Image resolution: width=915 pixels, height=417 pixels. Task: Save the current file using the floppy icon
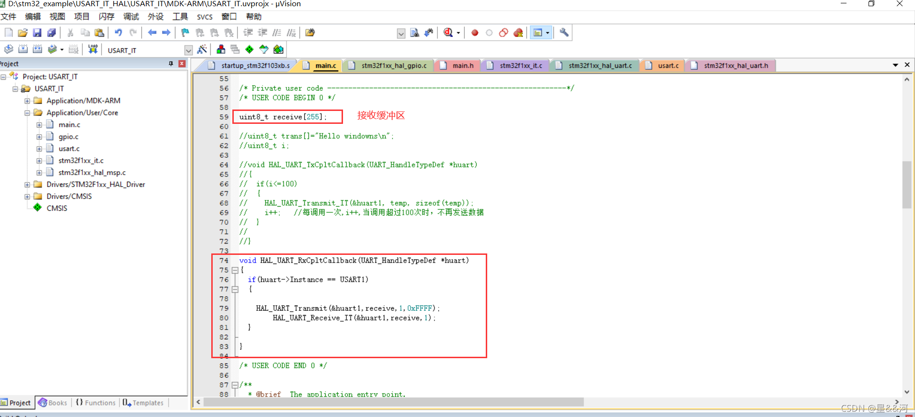click(37, 33)
